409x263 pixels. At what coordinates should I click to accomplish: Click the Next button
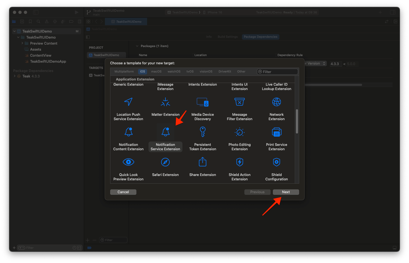[x=286, y=192]
